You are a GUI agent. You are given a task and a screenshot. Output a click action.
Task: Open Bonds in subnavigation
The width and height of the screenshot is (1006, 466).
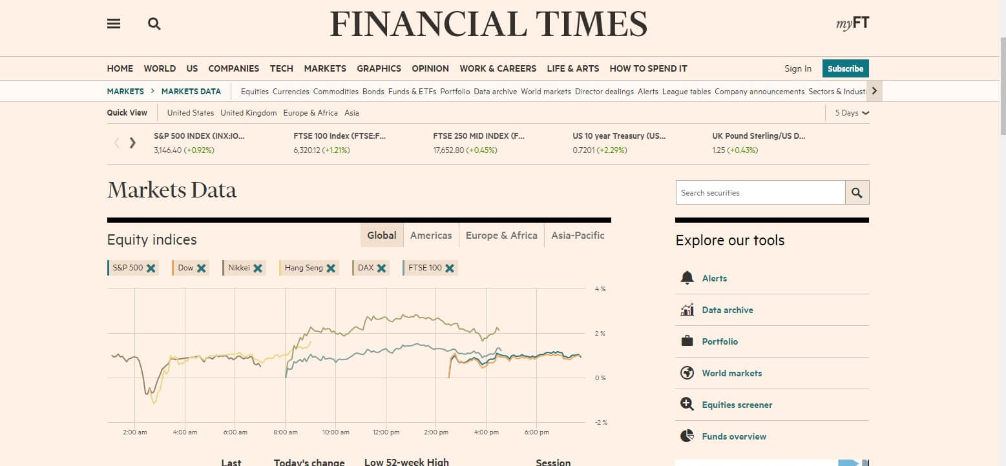tap(373, 92)
